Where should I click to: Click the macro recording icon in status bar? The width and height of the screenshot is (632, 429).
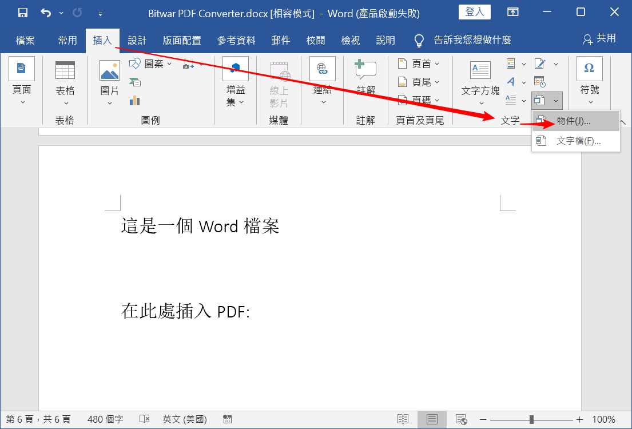pos(227,419)
